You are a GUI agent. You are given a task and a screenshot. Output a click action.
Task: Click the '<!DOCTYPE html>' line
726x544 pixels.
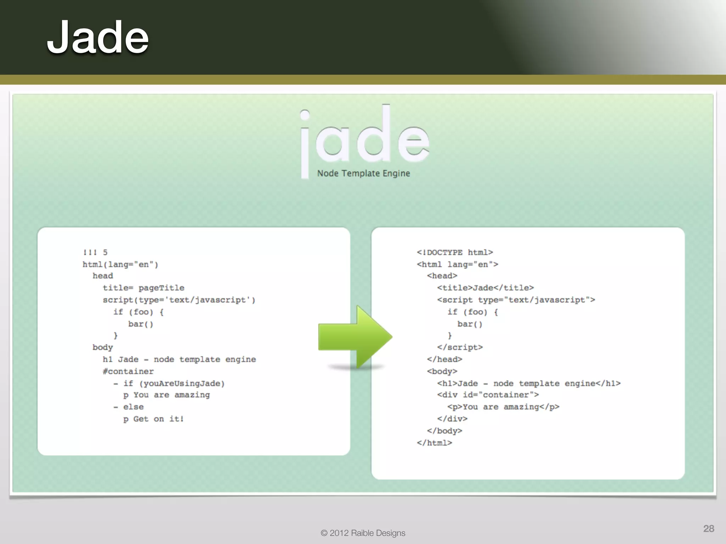point(455,252)
